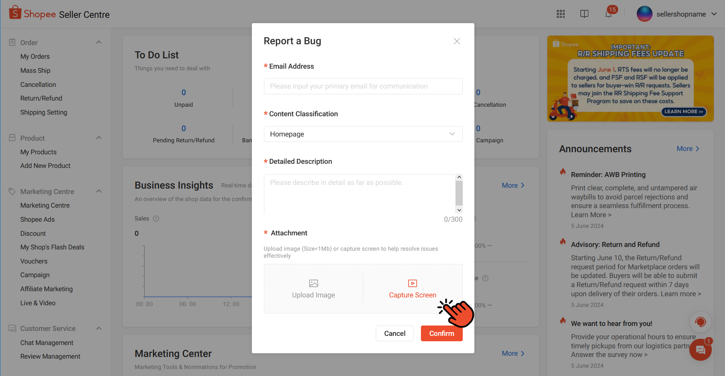The width and height of the screenshot is (725, 376).
Task: Click the Upload Image option
Action: (314, 289)
